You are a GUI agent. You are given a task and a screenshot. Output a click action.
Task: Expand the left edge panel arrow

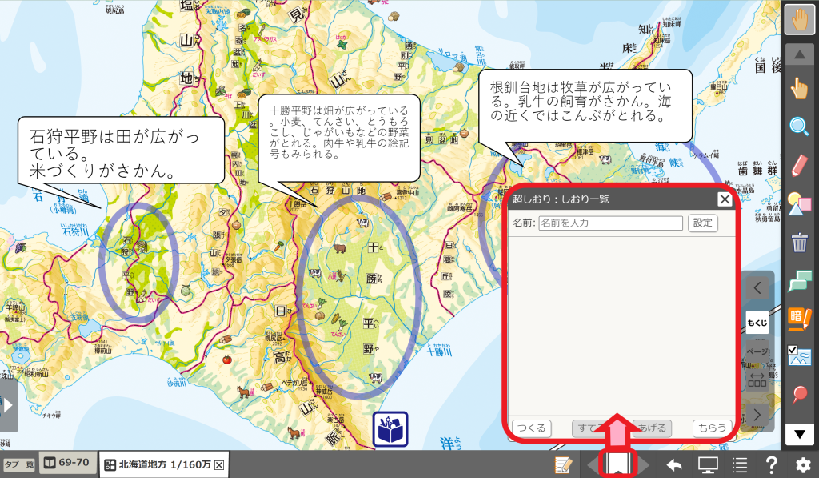[x=6, y=406]
